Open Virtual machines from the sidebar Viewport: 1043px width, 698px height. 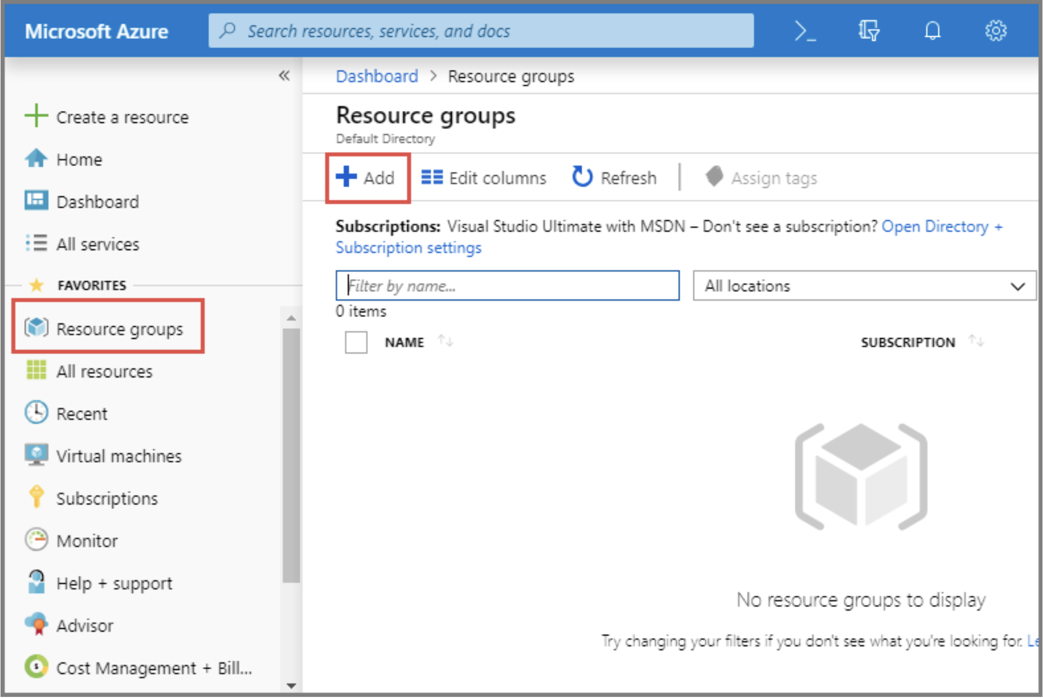tap(118, 455)
